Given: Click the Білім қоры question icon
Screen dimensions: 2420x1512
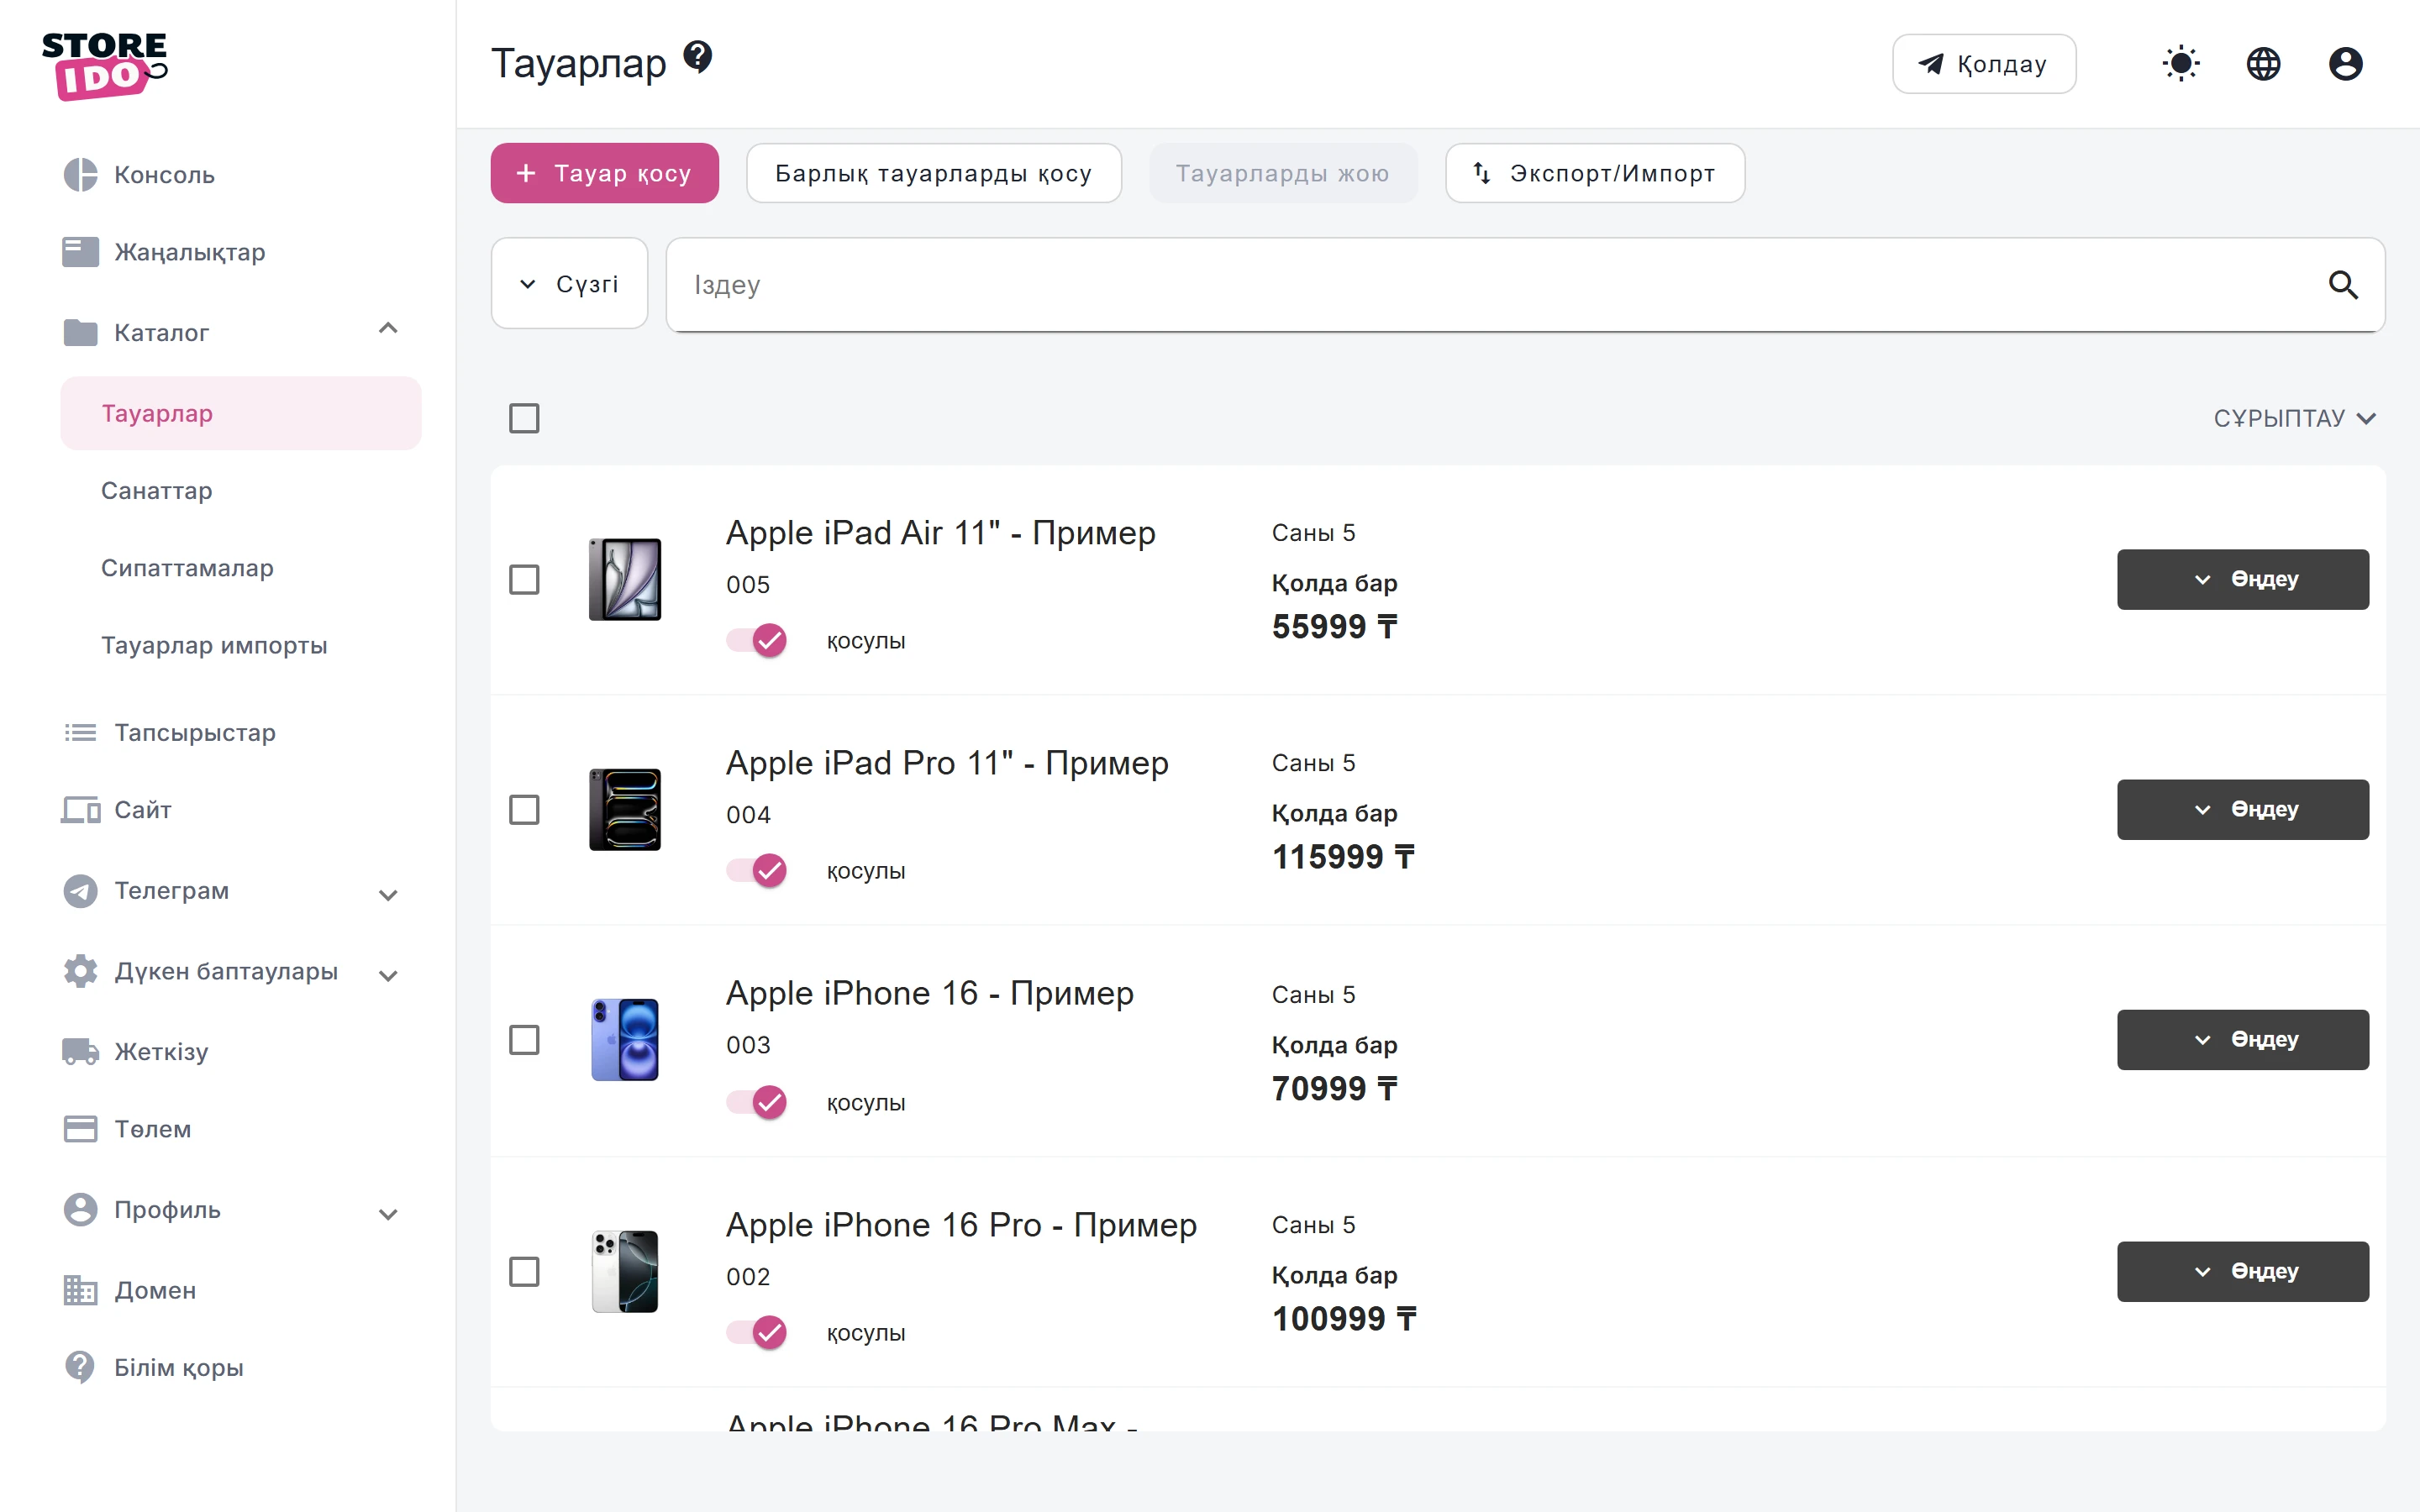Looking at the screenshot, I should tap(80, 1367).
